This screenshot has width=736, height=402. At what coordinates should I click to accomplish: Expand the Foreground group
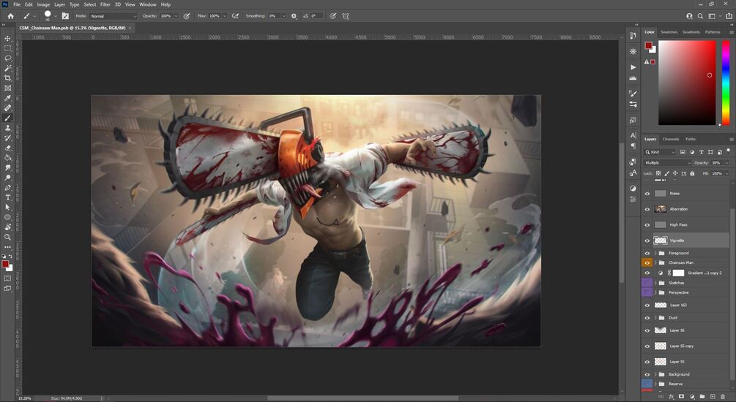[x=655, y=253]
